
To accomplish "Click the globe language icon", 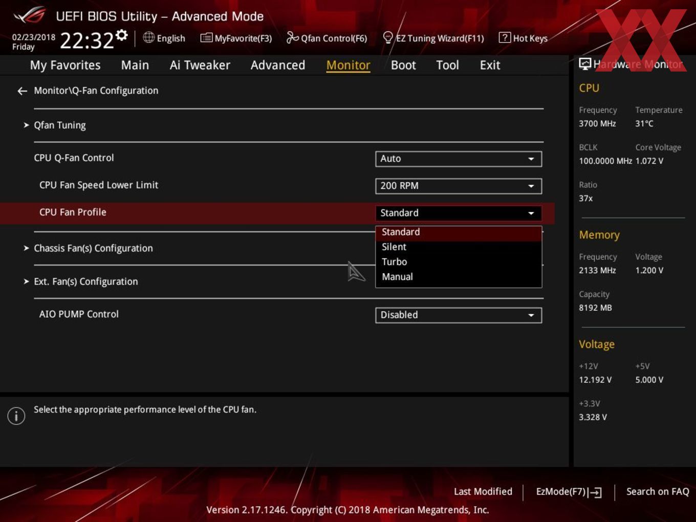I will point(148,37).
